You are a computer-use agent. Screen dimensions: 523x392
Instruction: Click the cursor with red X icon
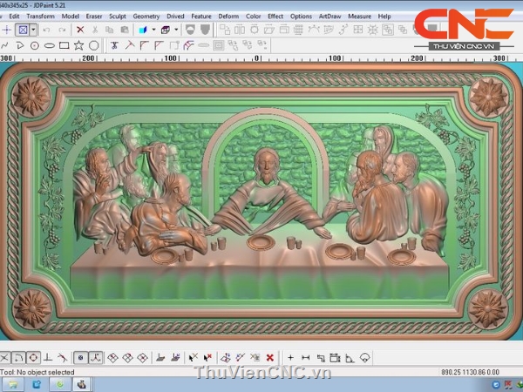[207, 358]
